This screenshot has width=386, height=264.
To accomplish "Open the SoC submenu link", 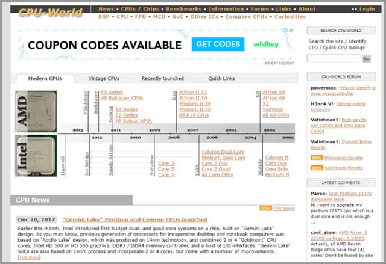I will coord(178,17).
